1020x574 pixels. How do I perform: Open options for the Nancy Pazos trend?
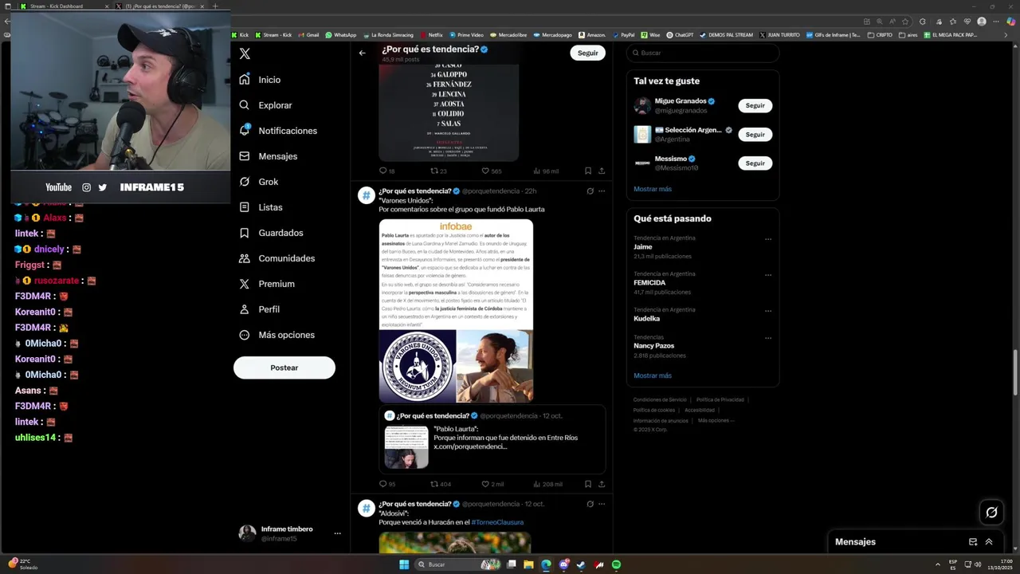[768, 338]
